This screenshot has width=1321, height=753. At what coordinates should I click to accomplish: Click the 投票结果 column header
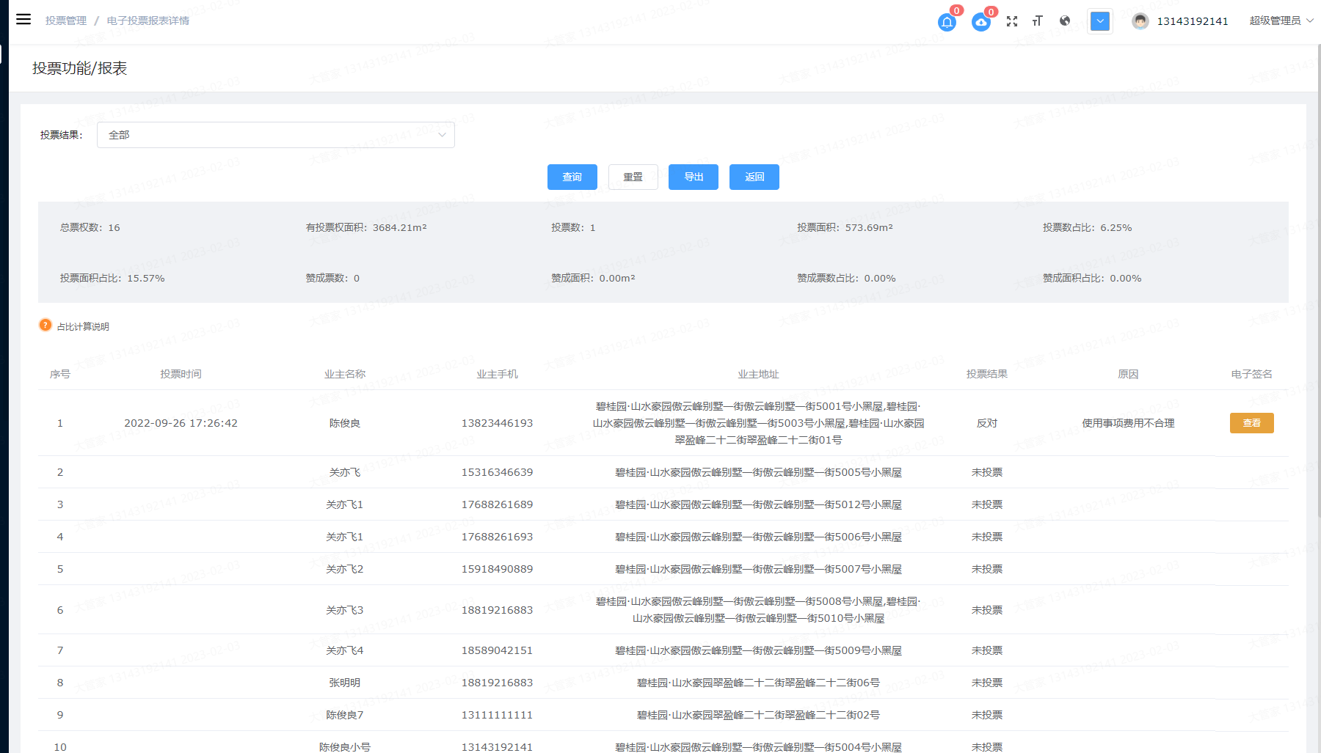coord(987,374)
